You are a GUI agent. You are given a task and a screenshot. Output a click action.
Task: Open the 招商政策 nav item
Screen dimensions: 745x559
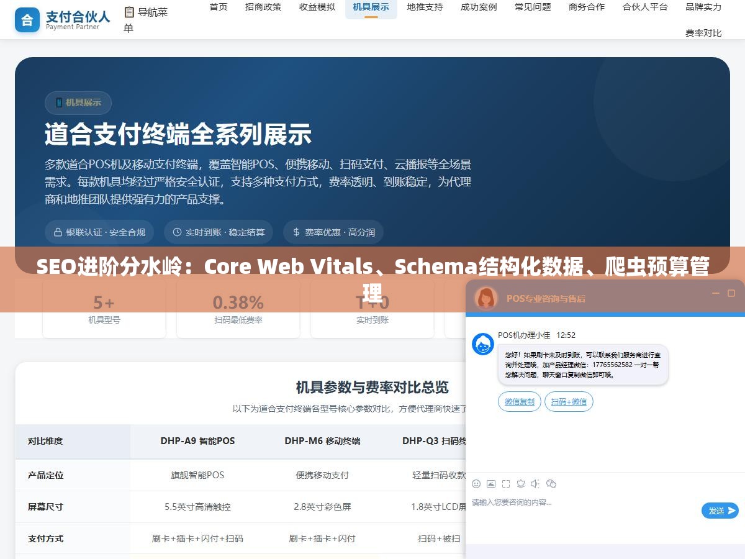click(263, 7)
